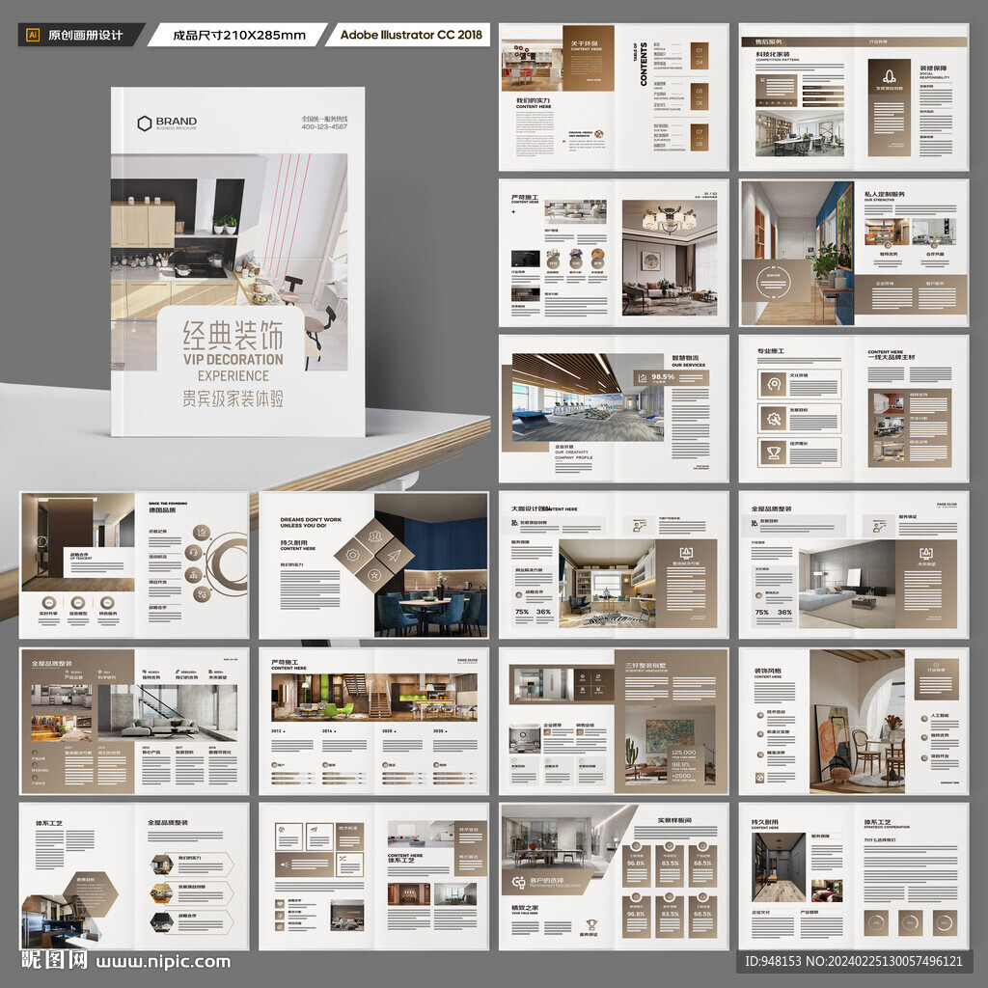Click the arch and cafe chairs photo
Screen dimensions: 988x988
point(857,722)
